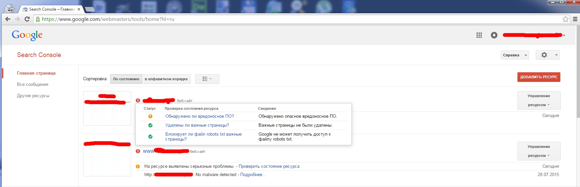Open the list view mode dropdown
Image resolution: width=580 pixels, height=187 pixels.
click(x=207, y=79)
